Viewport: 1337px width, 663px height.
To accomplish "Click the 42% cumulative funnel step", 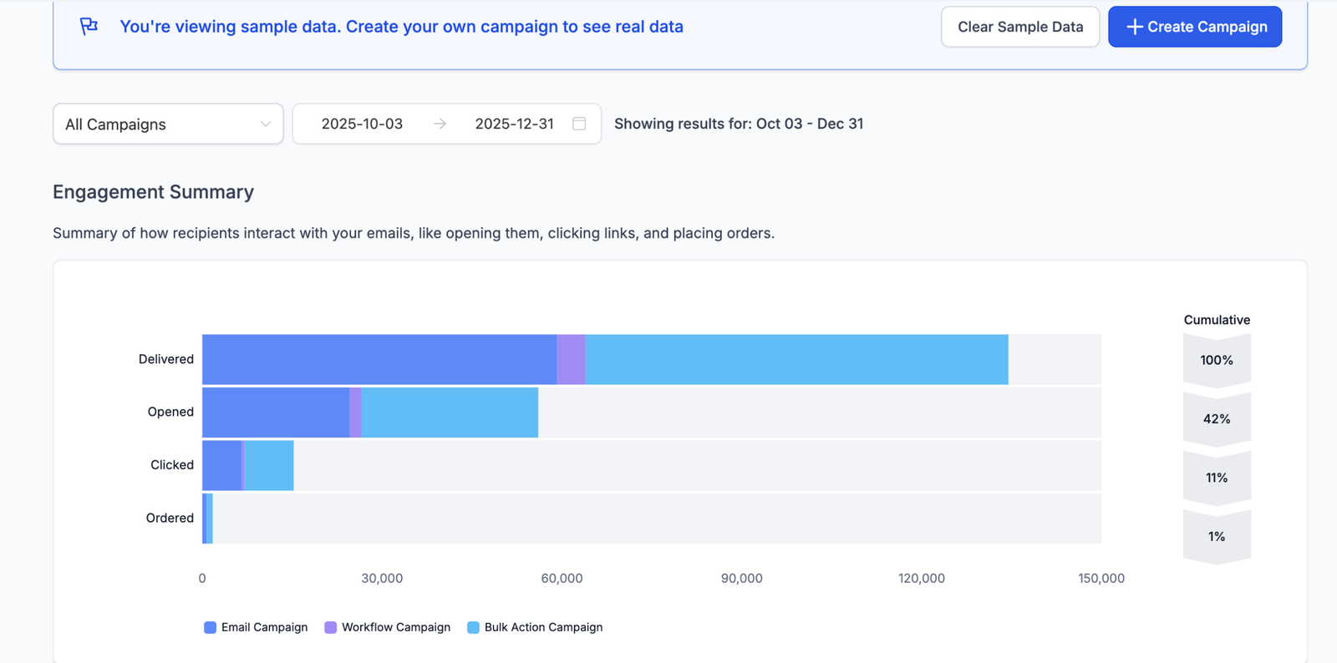I will click(x=1217, y=419).
